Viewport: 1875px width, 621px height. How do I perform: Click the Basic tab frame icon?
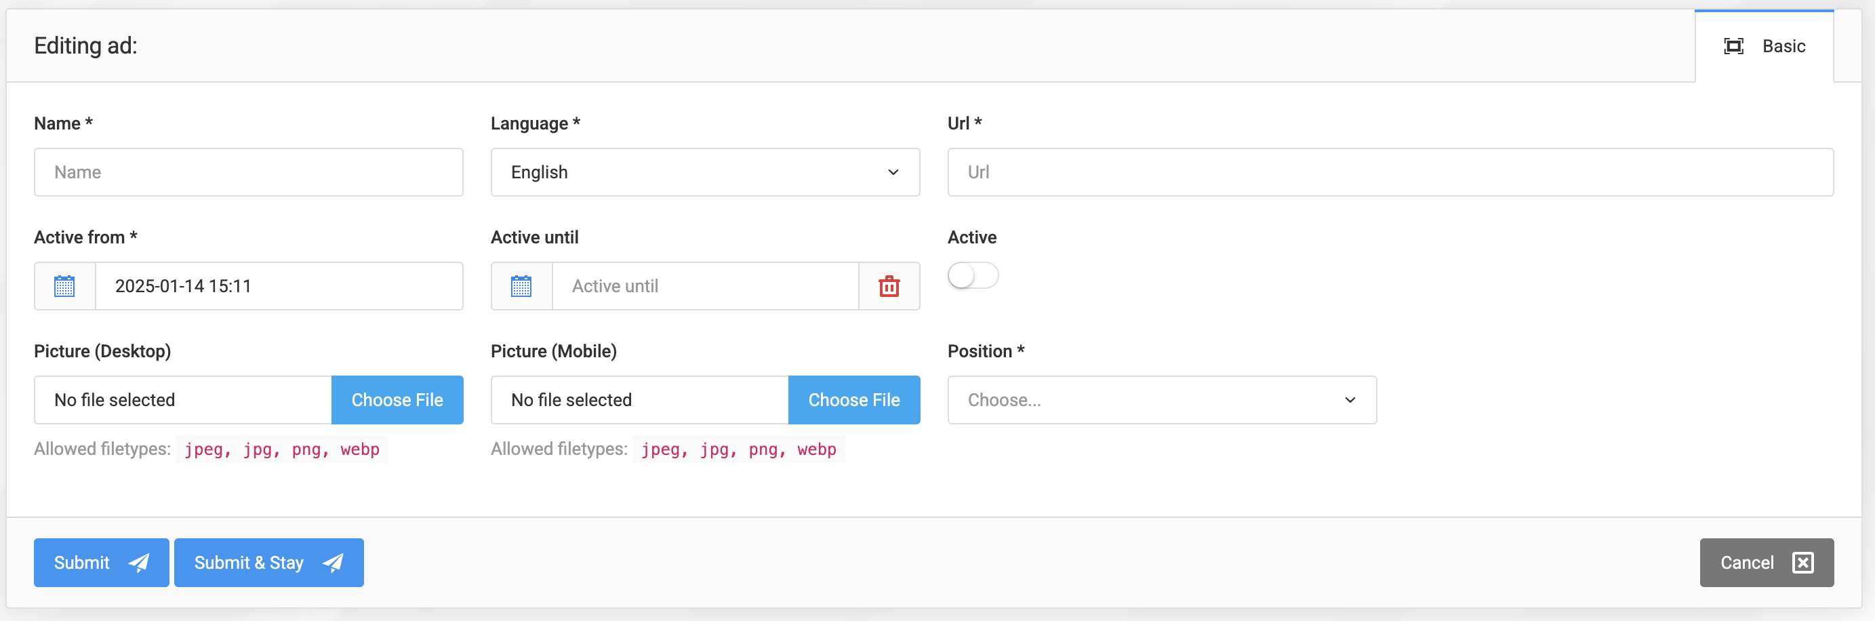pos(1733,47)
